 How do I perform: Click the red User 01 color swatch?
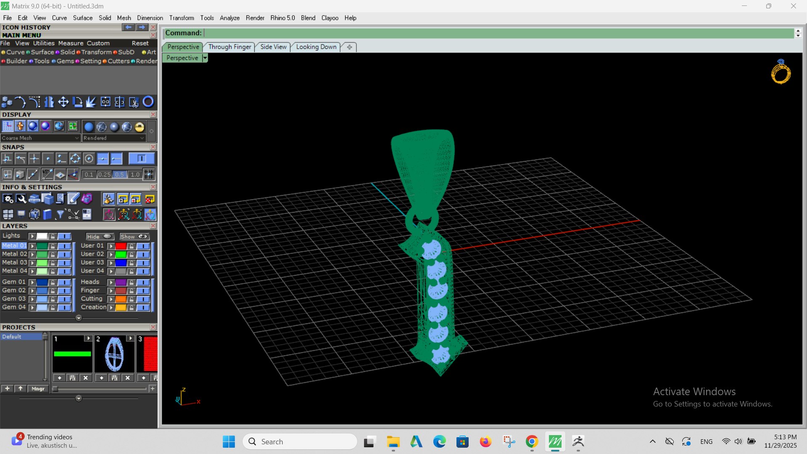click(121, 246)
